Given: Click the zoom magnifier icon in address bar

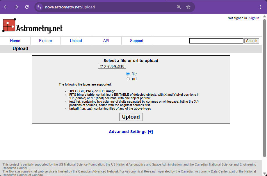Looking at the screenshot, I should coord(179,7).
